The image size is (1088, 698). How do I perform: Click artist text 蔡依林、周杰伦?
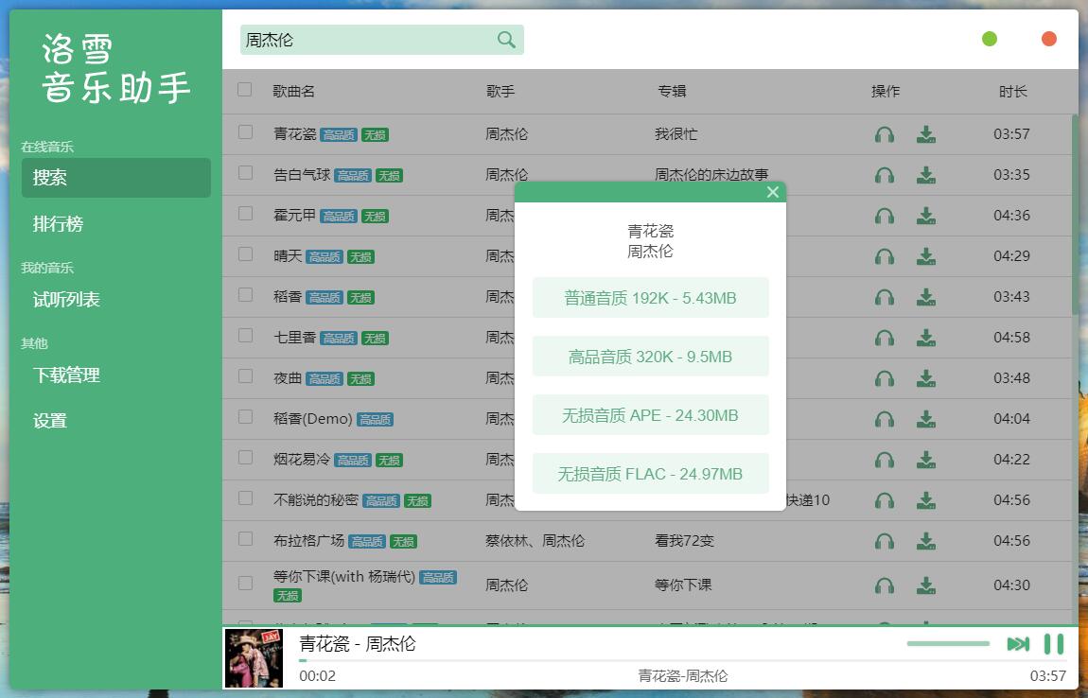tap(535, 540)
